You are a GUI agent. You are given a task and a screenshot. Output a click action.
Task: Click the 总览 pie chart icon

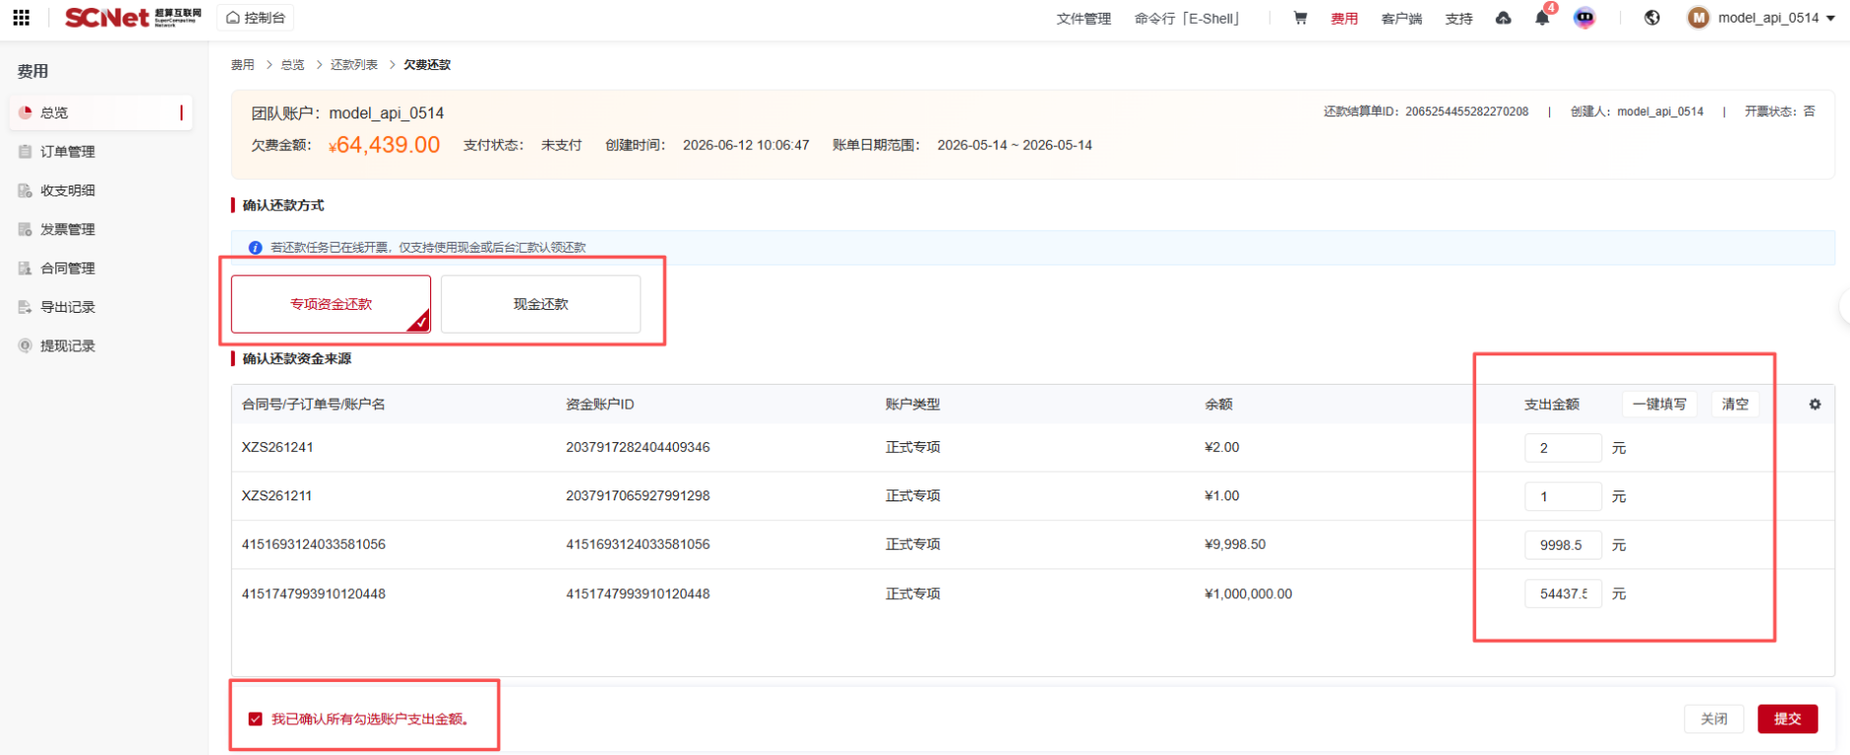(26, 113)
